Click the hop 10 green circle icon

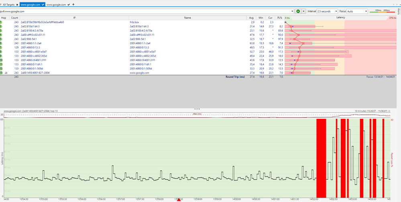click(2, 60)
